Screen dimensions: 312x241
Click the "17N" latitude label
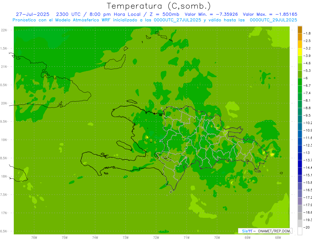[4, 213]
